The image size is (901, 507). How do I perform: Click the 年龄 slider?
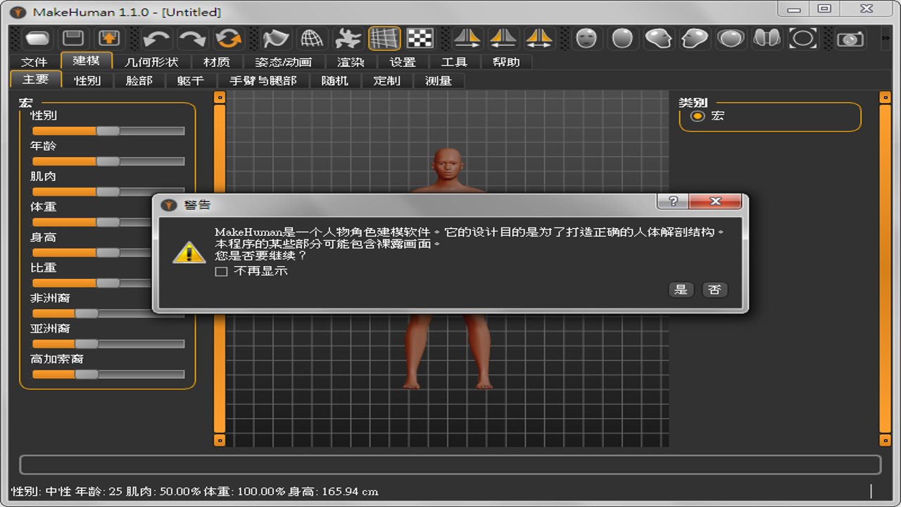point(108,161)
